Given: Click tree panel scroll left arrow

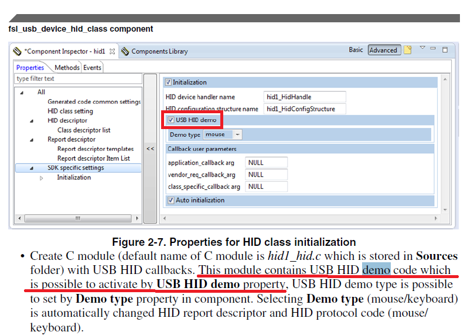Looking at the screenshot, I should point(20,218).
